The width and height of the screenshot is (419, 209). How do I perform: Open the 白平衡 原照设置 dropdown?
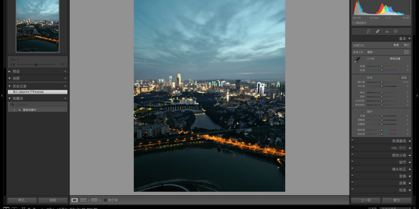click(396, 59)
